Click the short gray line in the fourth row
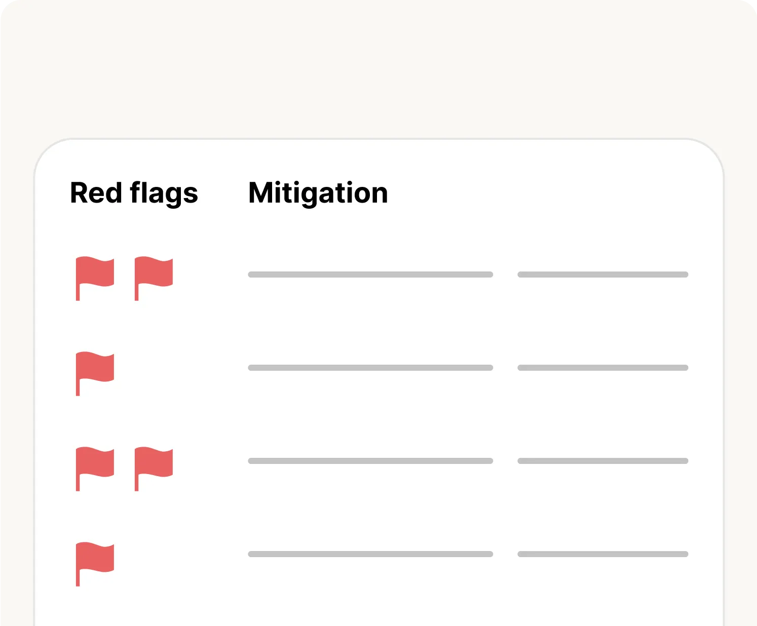 click(x=602, y=554)
